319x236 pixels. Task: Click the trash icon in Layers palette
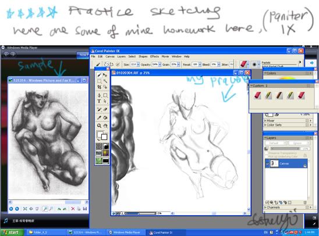coord(305,202)
